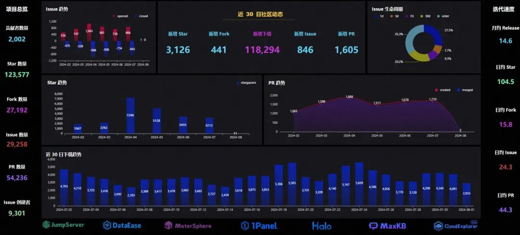Screen dimensions: 520x235
Task: Click the PR 数量 value 54,236
Action: click(16, 178)
